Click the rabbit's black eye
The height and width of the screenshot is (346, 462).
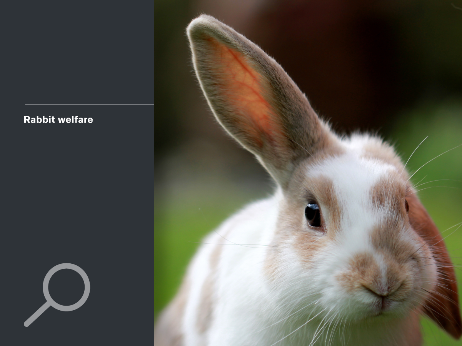312,214
